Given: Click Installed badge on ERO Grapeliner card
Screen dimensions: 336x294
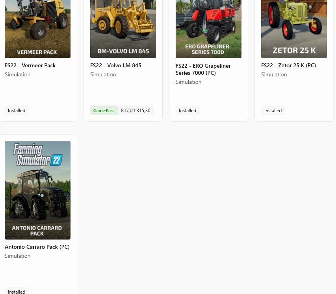Looking at the screenshot, I should click(187, 111).
